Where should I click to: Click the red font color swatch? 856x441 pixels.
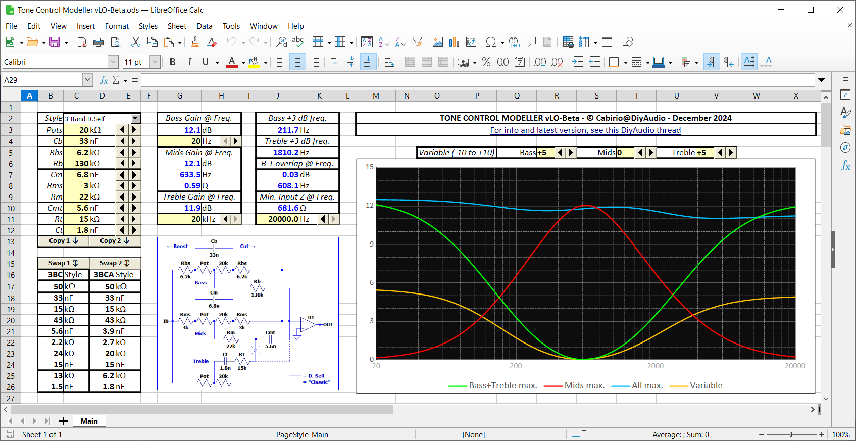[x=232, y=62]
